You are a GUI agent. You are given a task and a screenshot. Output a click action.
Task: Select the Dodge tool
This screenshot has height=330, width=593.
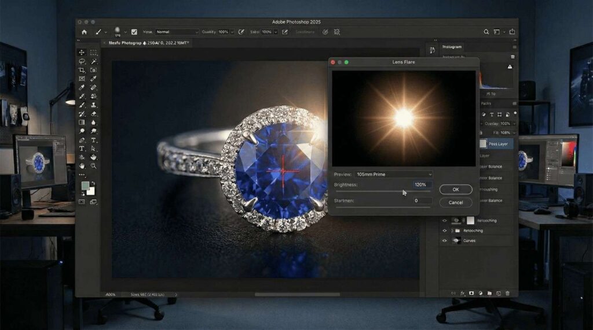click(x=82, y=131)
